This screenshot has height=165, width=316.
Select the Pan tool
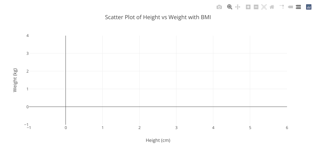pos(238,7)
